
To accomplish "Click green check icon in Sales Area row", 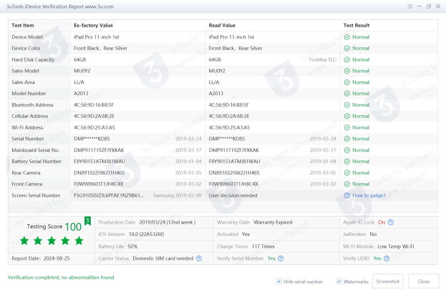I will tap(347, 82).
